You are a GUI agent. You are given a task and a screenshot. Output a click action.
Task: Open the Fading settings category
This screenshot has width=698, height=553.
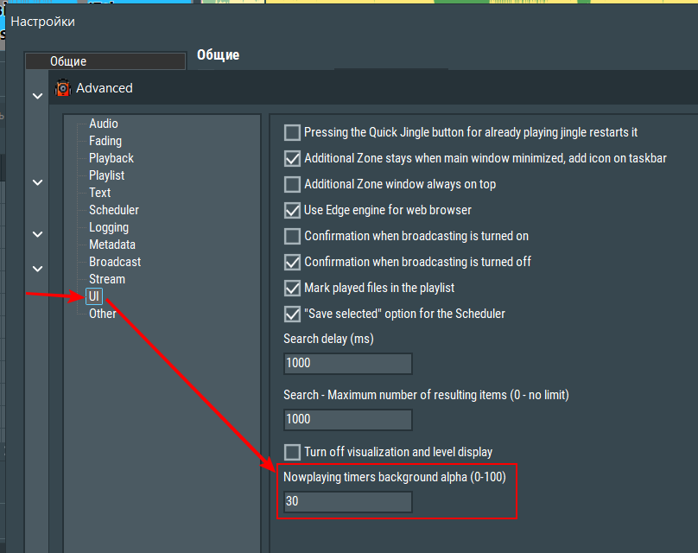point(105,141)
